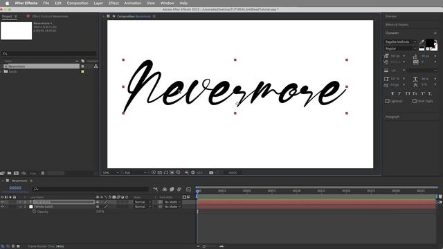
Task: Open the File menu
Action: coord(46,3)
